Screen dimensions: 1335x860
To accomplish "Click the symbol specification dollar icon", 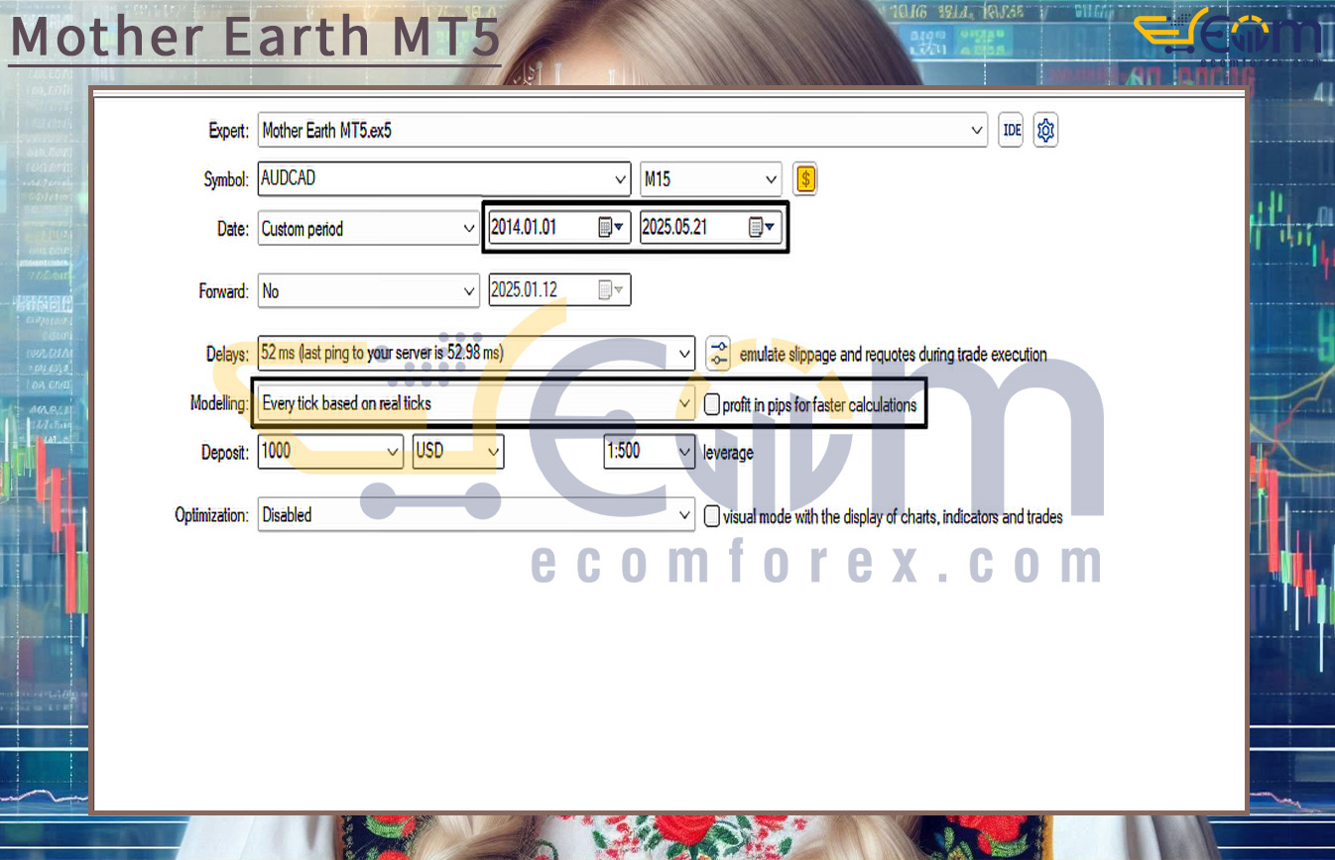I will 805,179.
